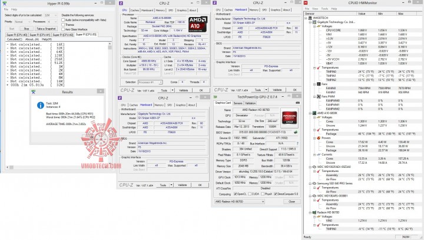
Task: Open the Processors count dropdown in Hyper PI
Action: click(52, 22)
